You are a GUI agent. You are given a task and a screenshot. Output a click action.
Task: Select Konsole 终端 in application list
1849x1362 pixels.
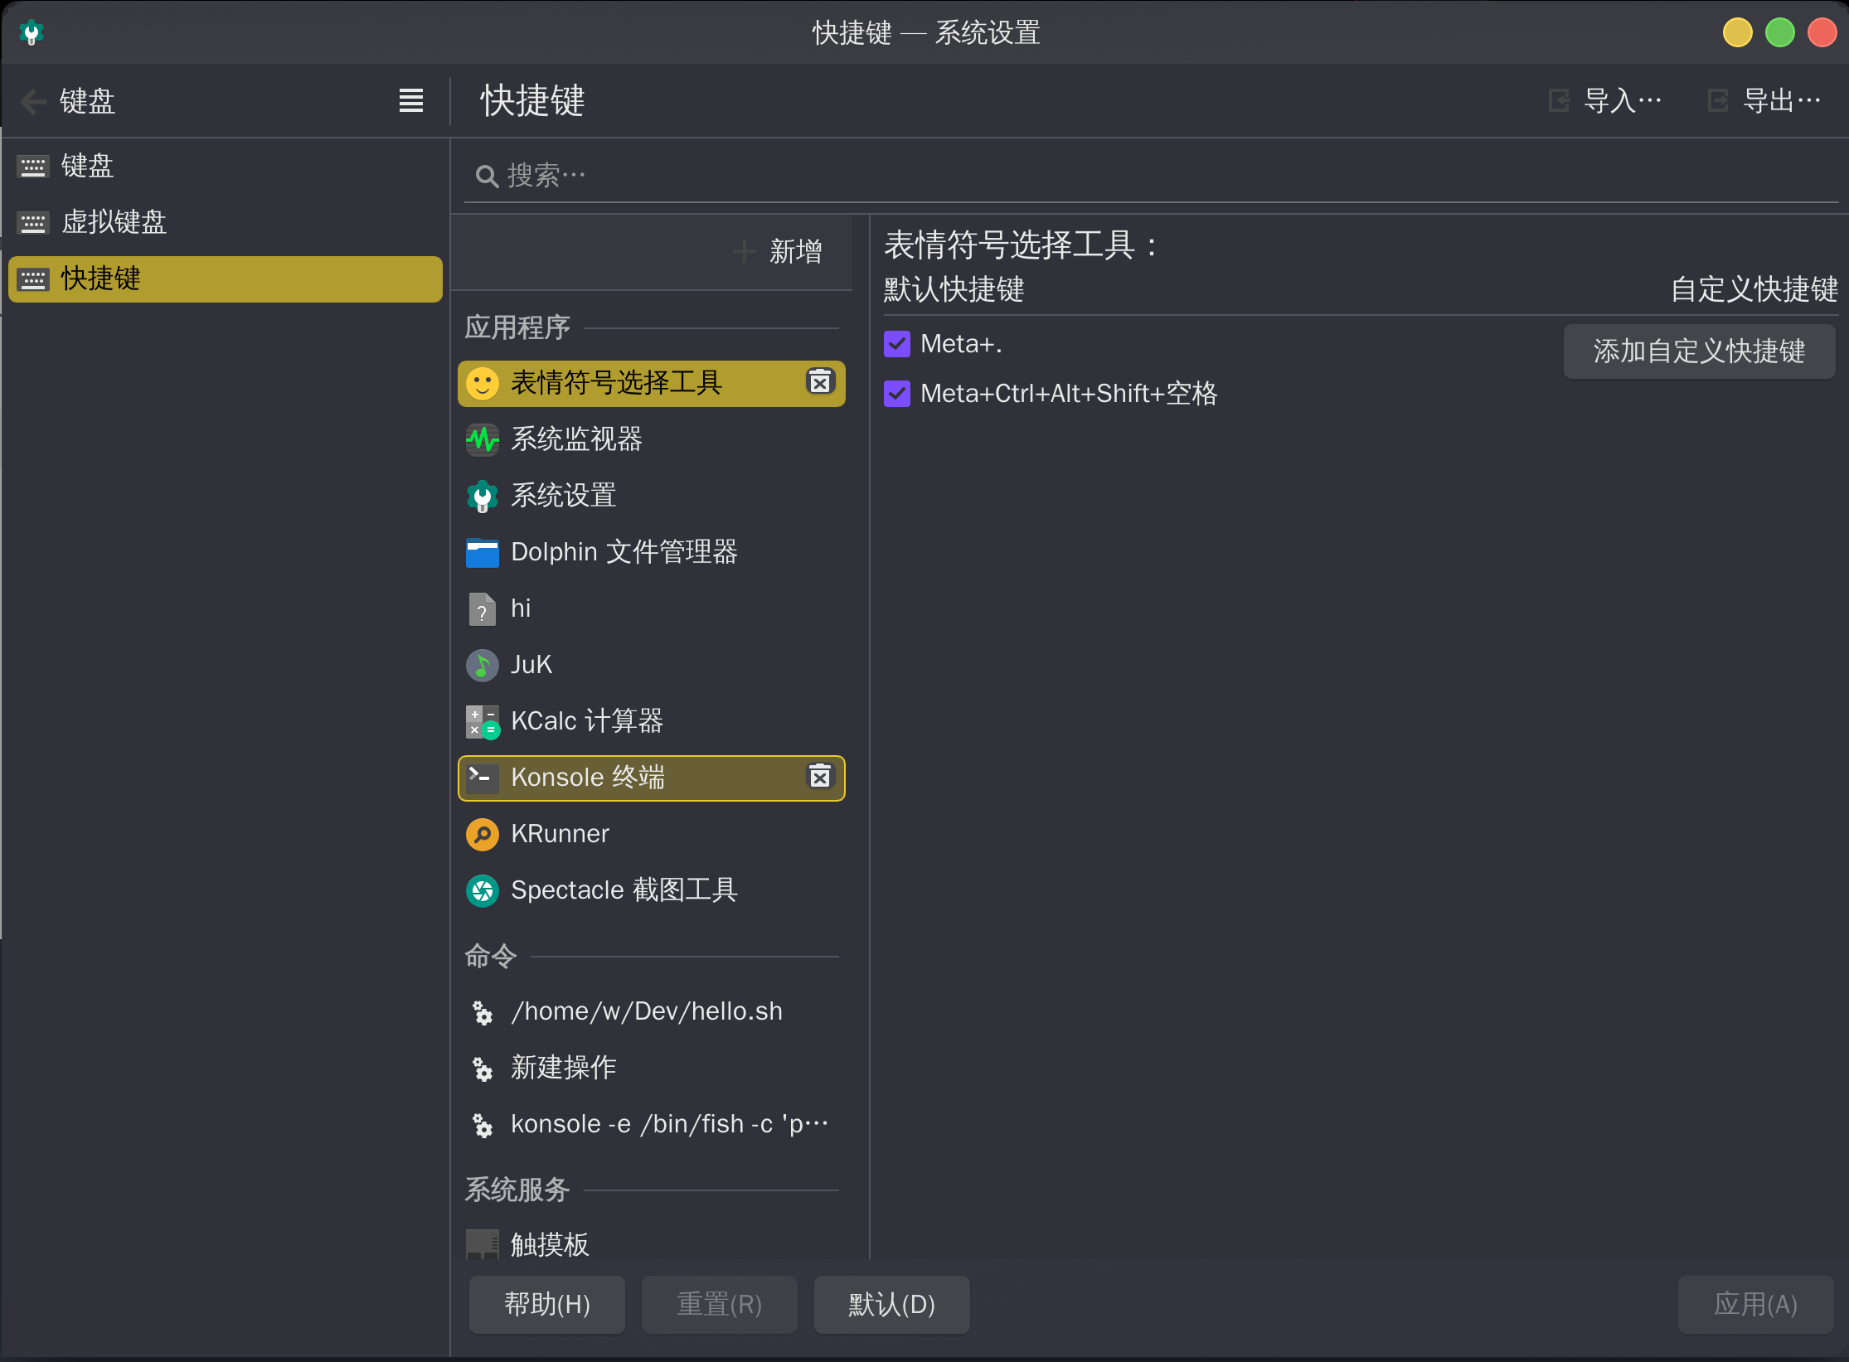pos(652,778)
